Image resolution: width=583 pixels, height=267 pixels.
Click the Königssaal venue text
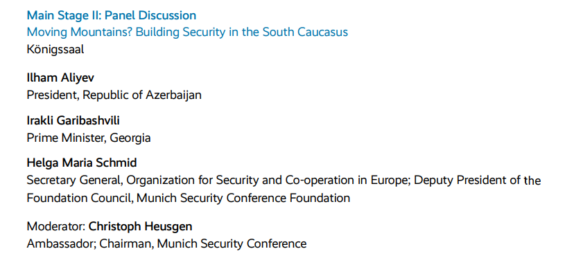point(55,49)
